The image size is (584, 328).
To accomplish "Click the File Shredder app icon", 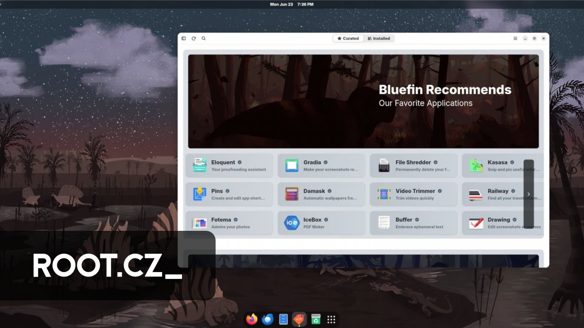I will 384,165.
